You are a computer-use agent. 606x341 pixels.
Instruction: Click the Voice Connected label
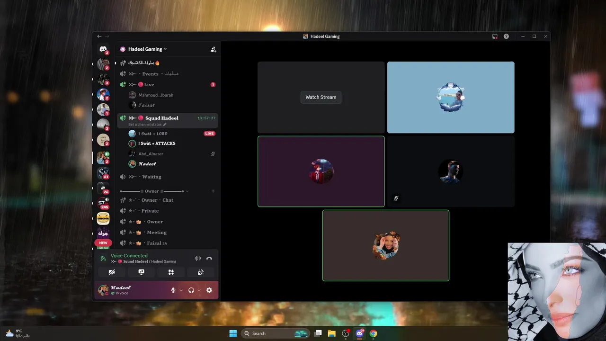coord(129,256)
